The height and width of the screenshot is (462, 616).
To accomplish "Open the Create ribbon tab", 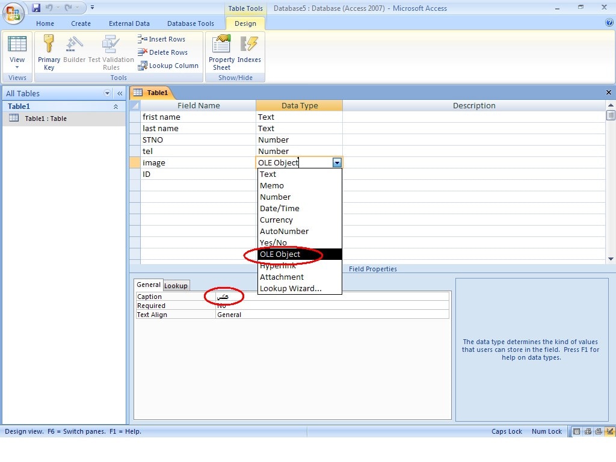I will [81, 23].
